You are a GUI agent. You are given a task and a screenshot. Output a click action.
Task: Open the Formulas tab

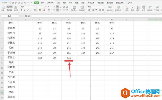(x=58, y=3)
